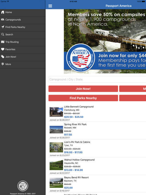Click Clarksburg, MD location text
Viewport: 146px width, 195px height.
pyautogui.click(x=72, y=110)
